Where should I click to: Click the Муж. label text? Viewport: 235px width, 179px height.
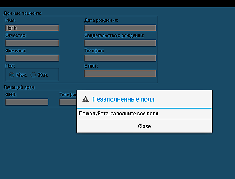click(x=22, y=75)
